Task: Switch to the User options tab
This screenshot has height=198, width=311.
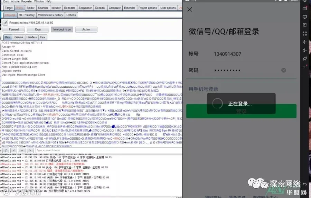Action: [x=168, y=8]
